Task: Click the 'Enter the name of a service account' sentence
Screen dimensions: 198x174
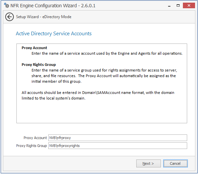Action: [107, 53]
